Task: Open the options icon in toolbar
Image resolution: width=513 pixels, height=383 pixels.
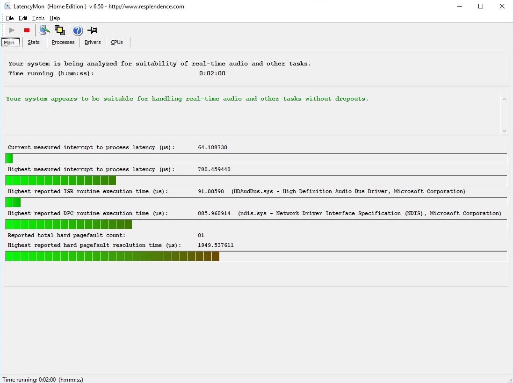Action: pyautogui.click(x=44, y=30)
